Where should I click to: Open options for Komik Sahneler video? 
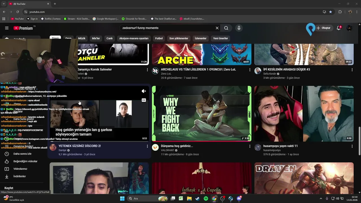click(x=147, y=70)
